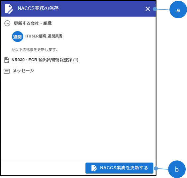
Task: Click the small dot connector near callout b
Action: 156,168
